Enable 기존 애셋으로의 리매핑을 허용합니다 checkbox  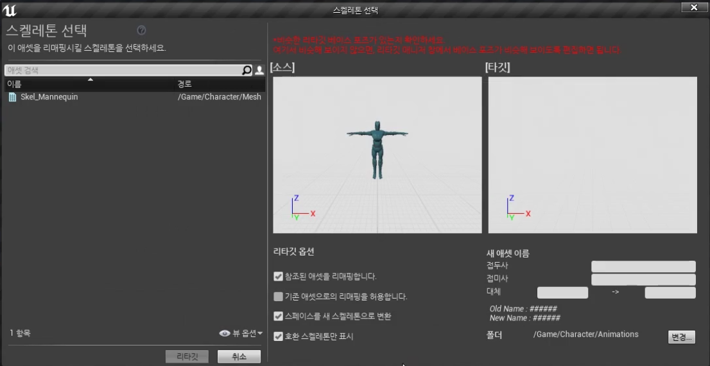278,297
